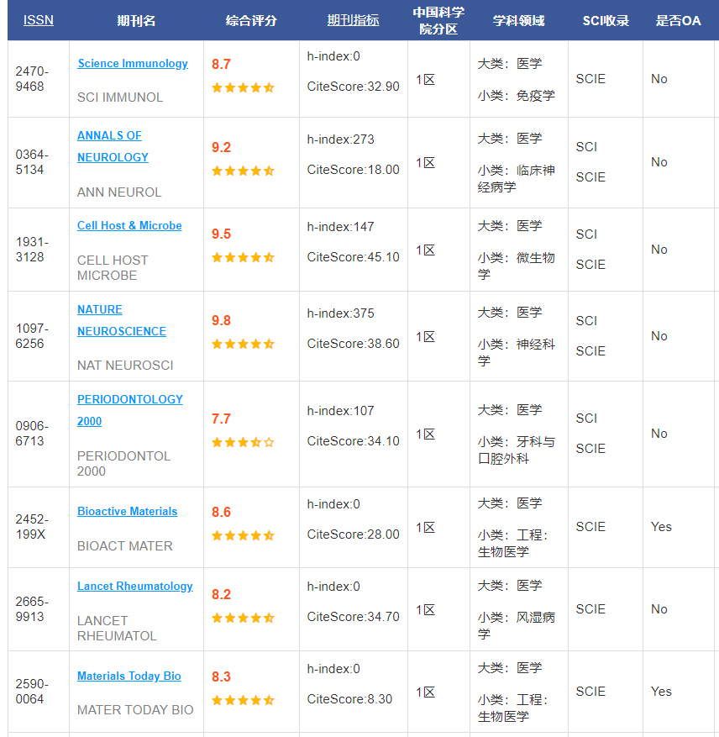Click the h-index:375 value

coord(341,313)
